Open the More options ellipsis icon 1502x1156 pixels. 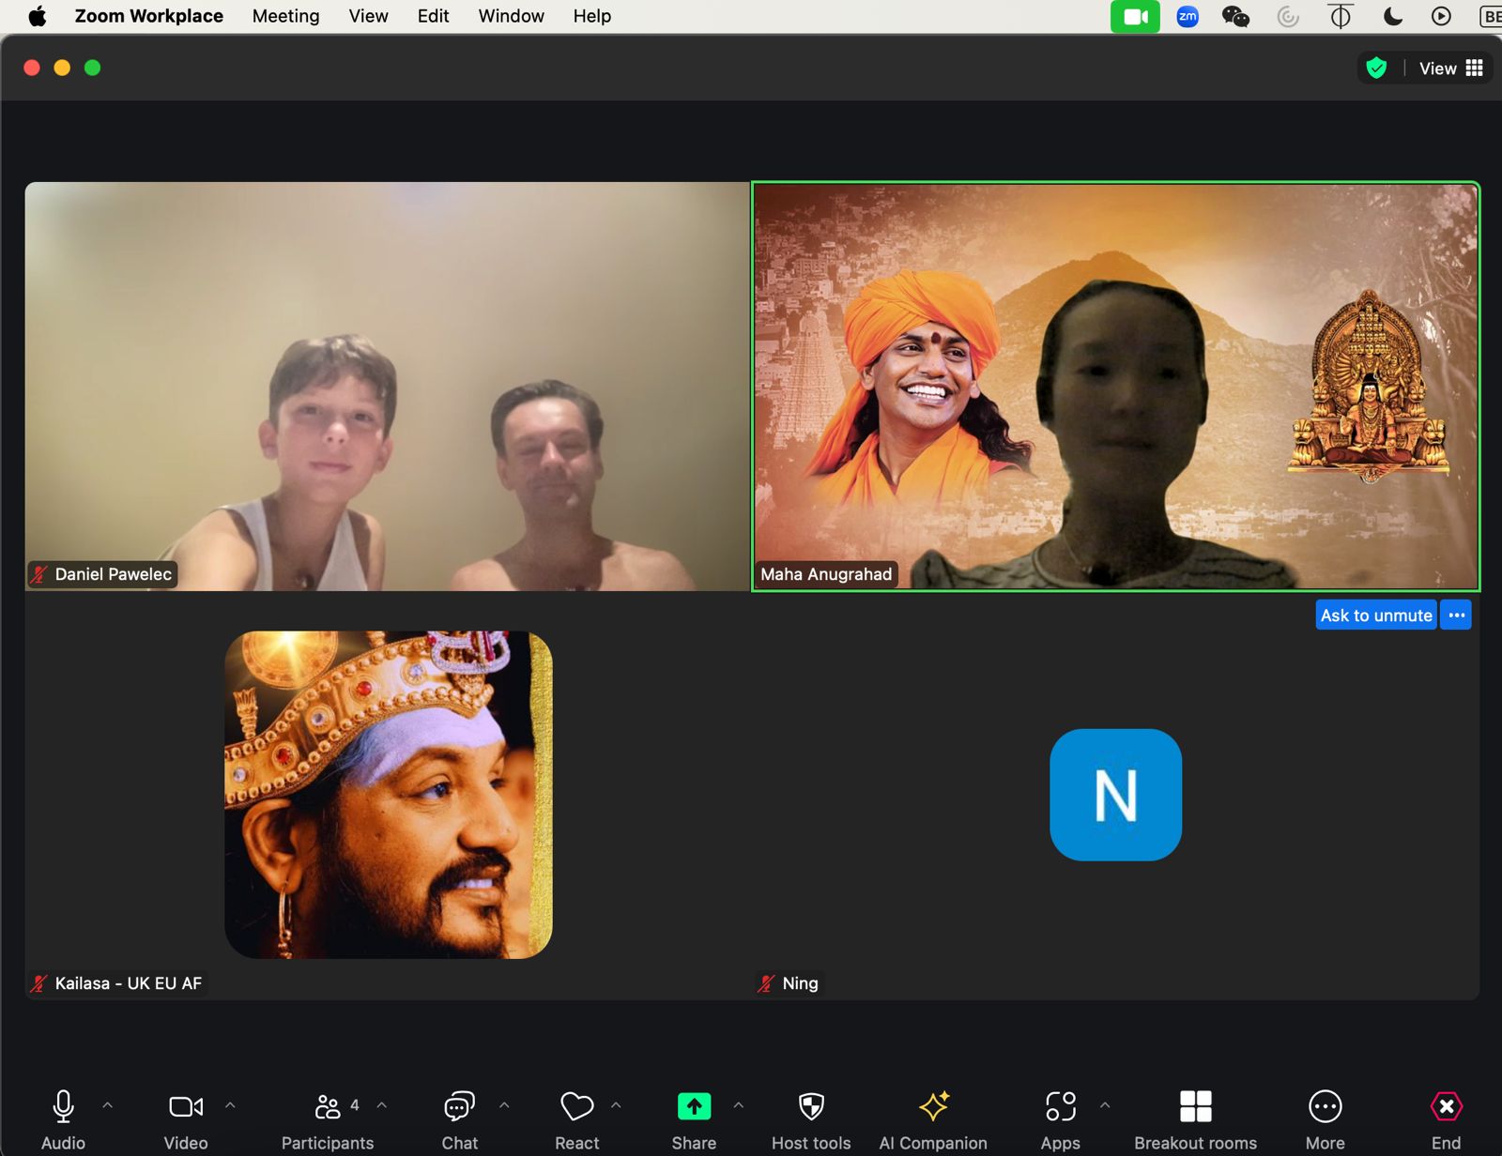[x=1325, y=1107]
